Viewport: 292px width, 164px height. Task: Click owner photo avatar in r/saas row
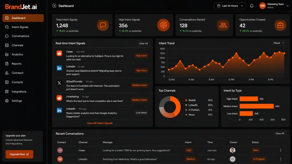point(232,150)
